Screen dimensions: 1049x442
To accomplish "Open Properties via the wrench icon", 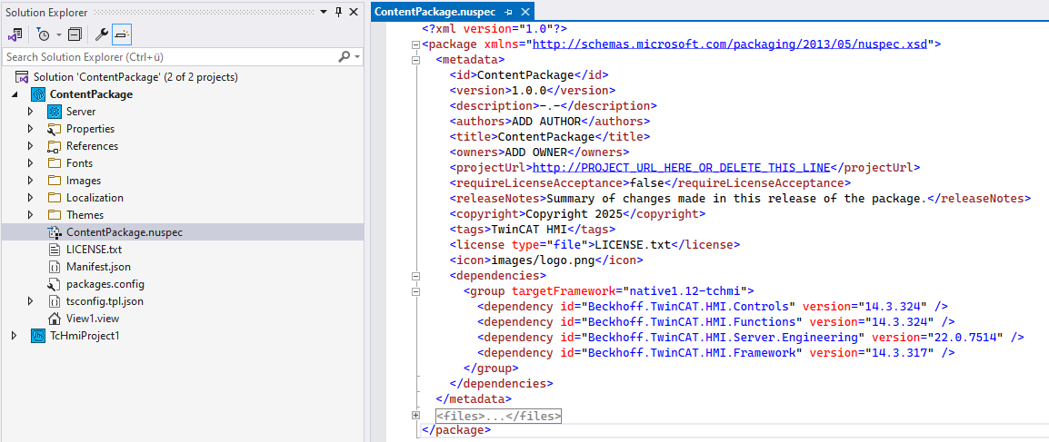I will tap(102, 34).
